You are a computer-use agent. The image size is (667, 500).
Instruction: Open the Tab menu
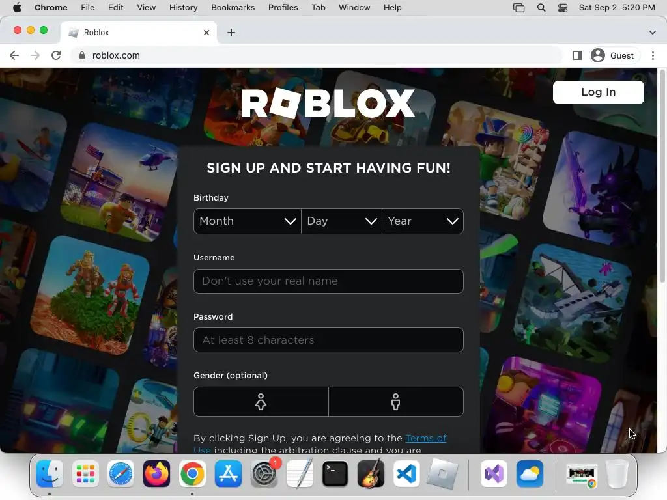(318, 8)
